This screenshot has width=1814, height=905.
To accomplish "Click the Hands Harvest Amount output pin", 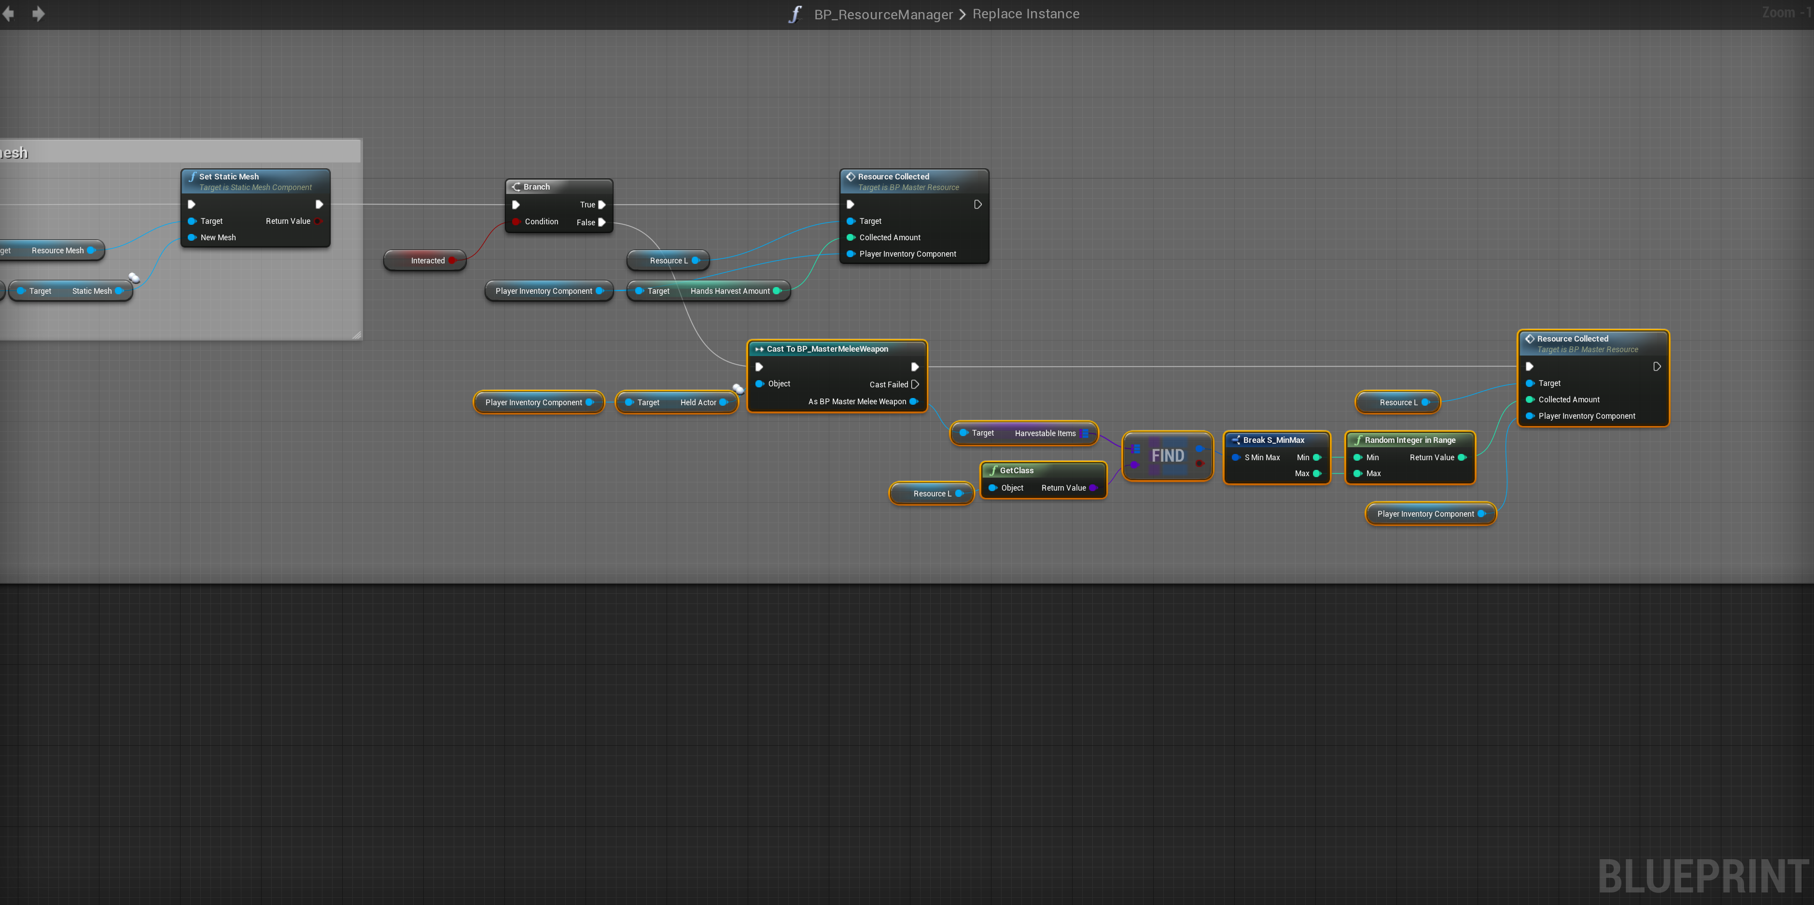I will [x=777, y=290].
